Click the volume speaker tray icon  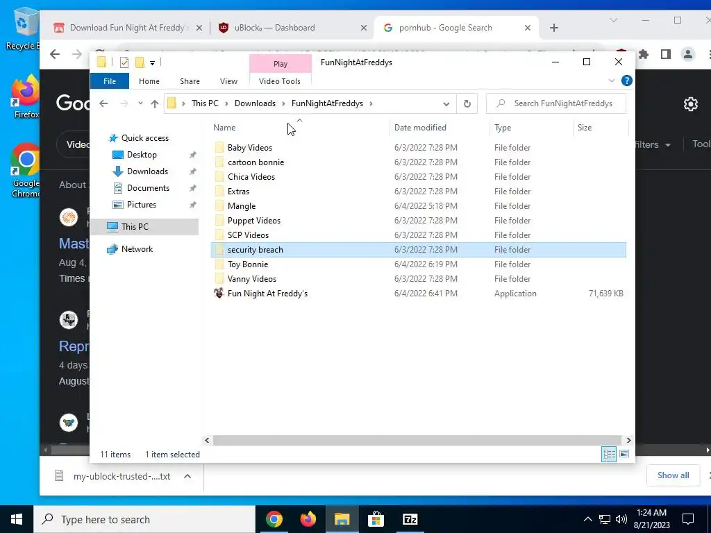[x=621, y=519]
